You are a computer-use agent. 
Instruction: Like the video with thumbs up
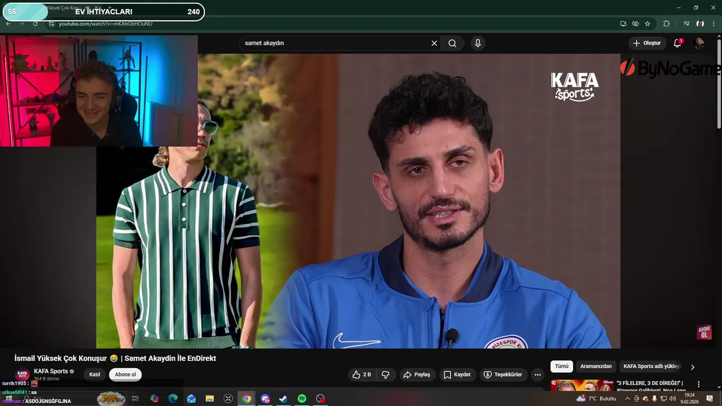[x=362, y=374]
